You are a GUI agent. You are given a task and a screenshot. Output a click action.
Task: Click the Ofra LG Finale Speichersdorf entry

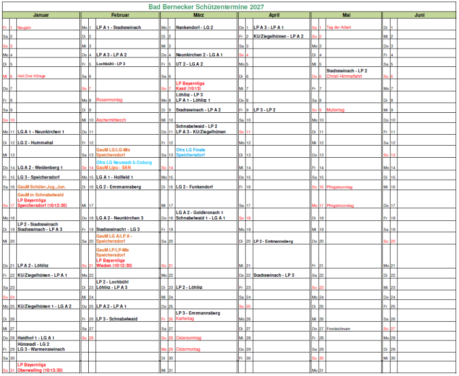point(191,152)
